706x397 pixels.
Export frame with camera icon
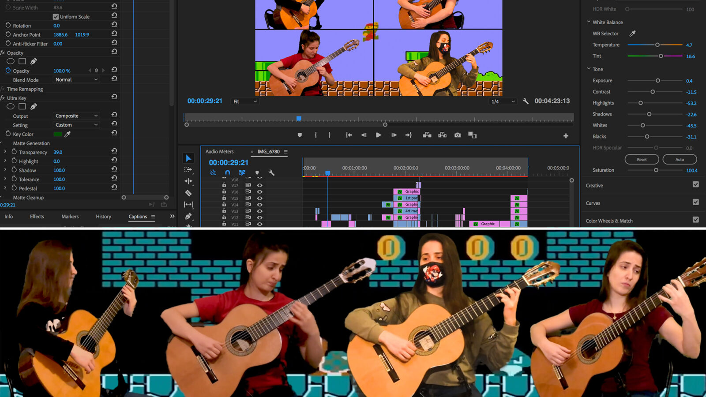[458, 135]
